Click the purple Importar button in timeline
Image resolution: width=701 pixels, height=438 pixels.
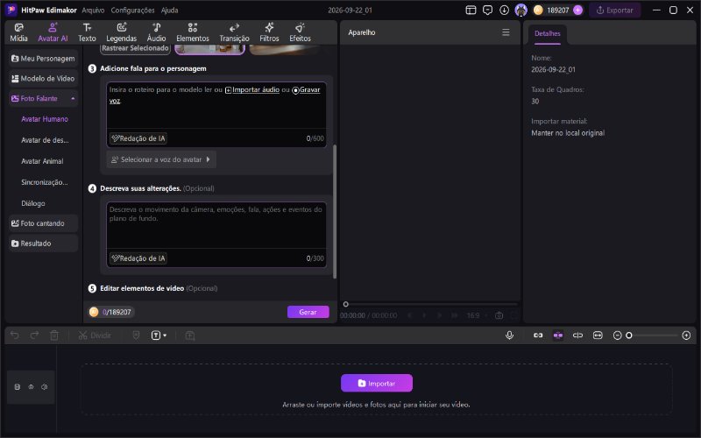point(377,383)
